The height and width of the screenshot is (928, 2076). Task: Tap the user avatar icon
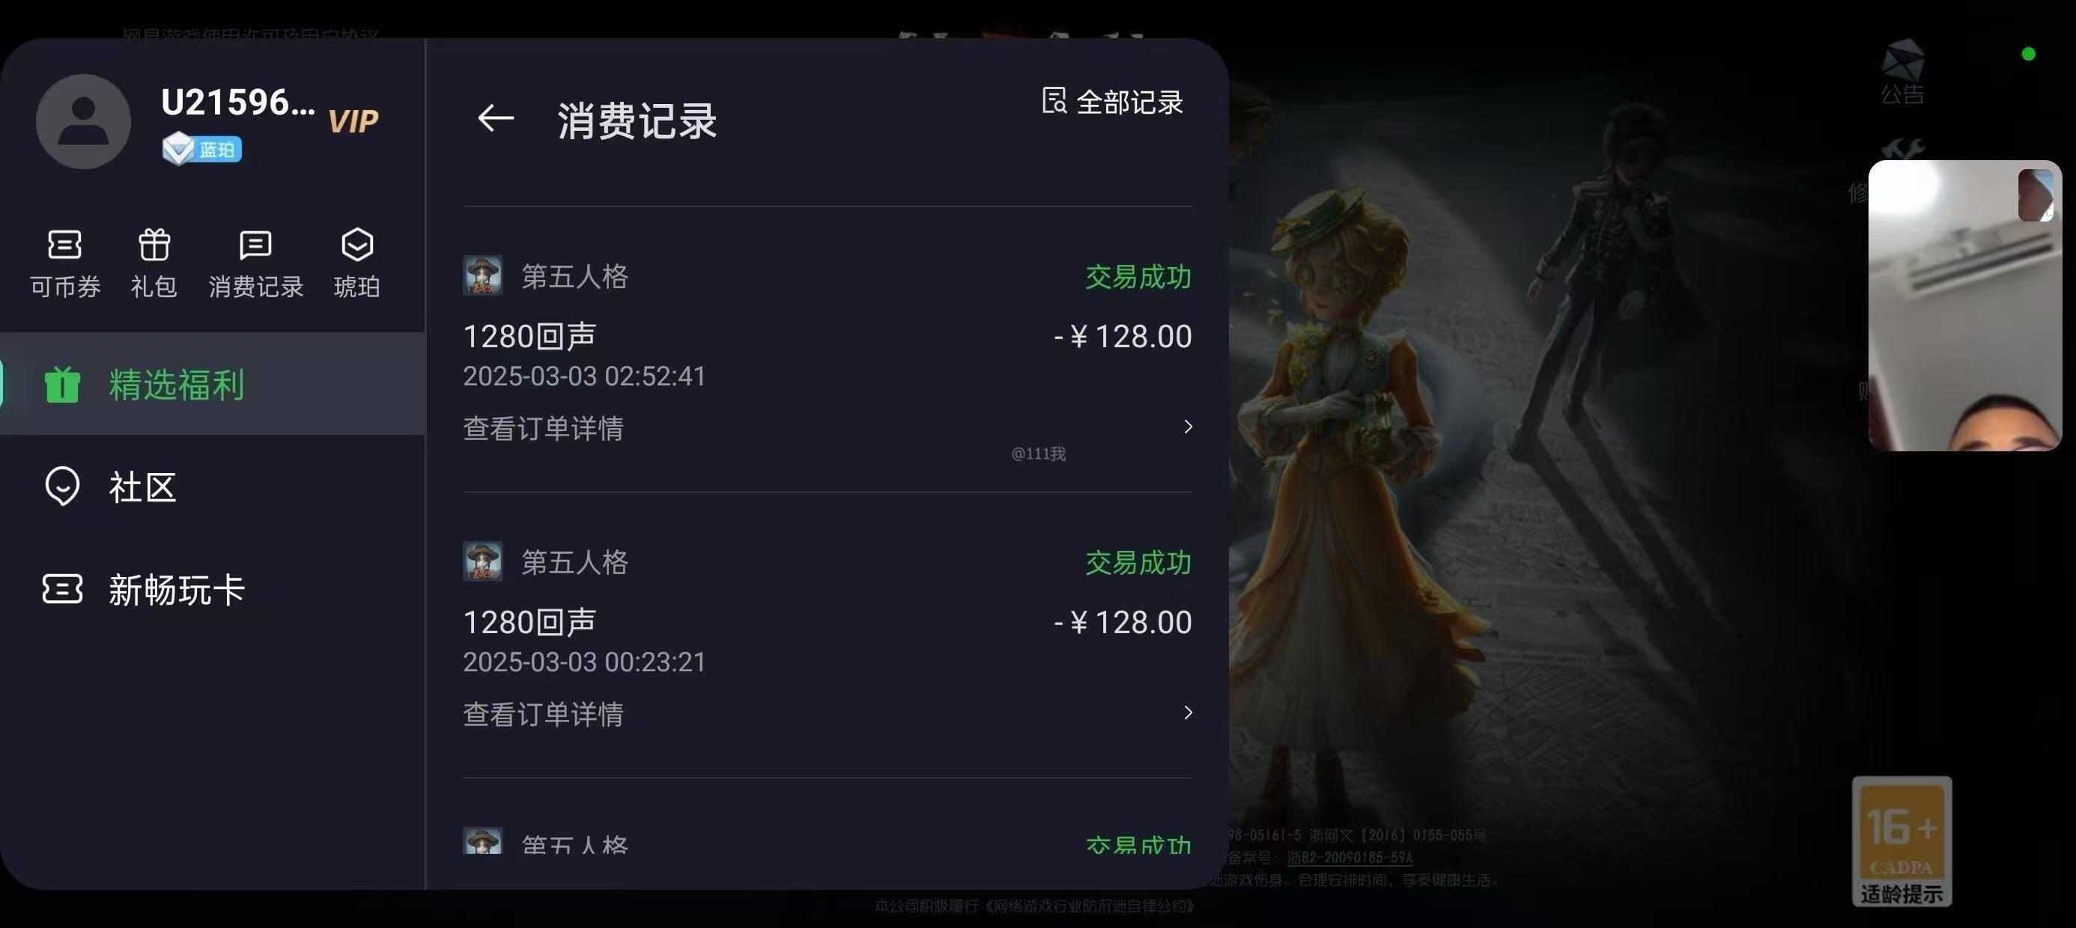[x=83, y=122]
